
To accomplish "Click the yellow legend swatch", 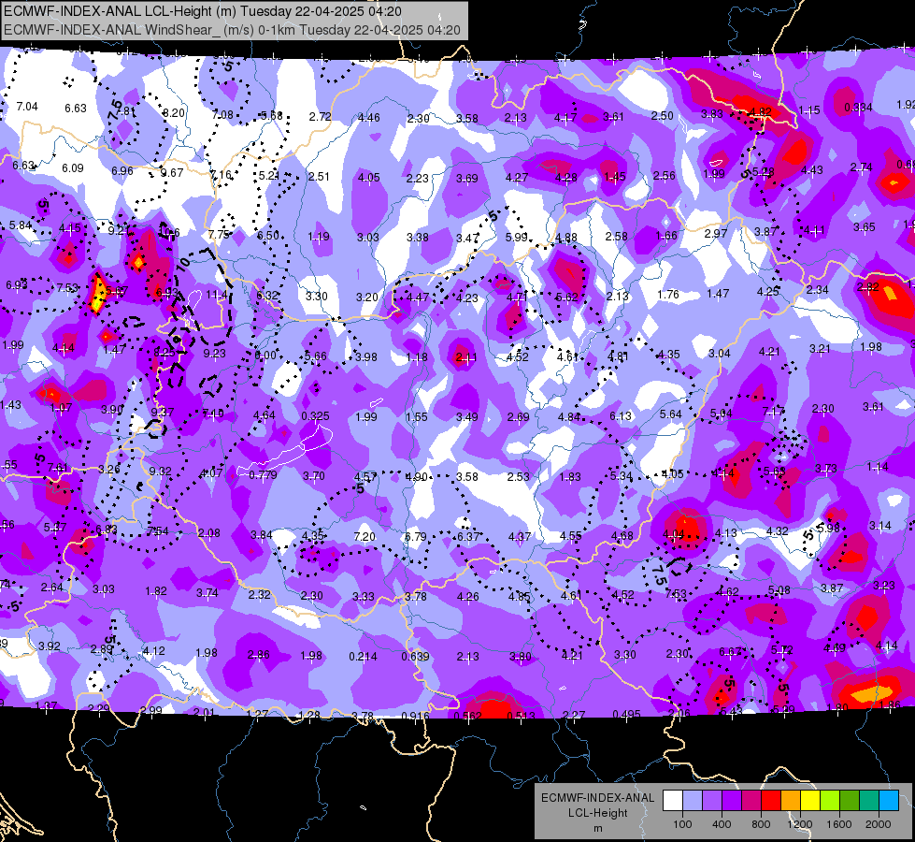I will [810, 800].
